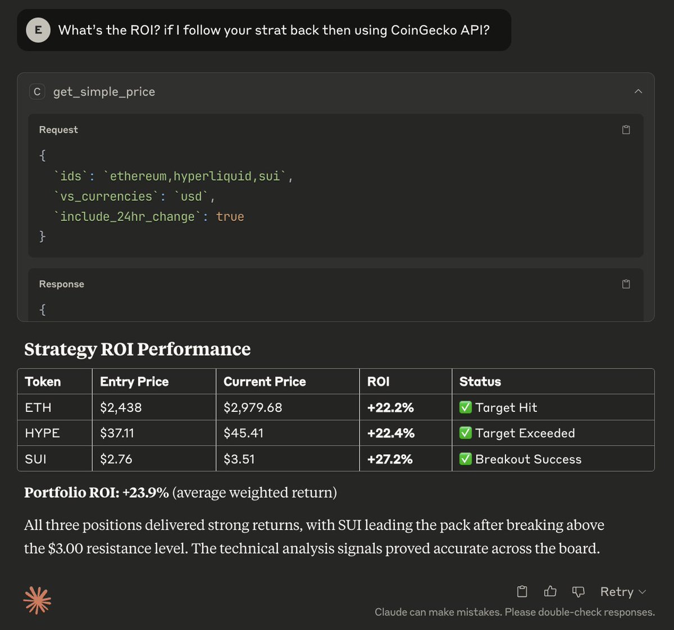Click the Token column header
Viewport: 674px width, 630px height.
(54, 382)
